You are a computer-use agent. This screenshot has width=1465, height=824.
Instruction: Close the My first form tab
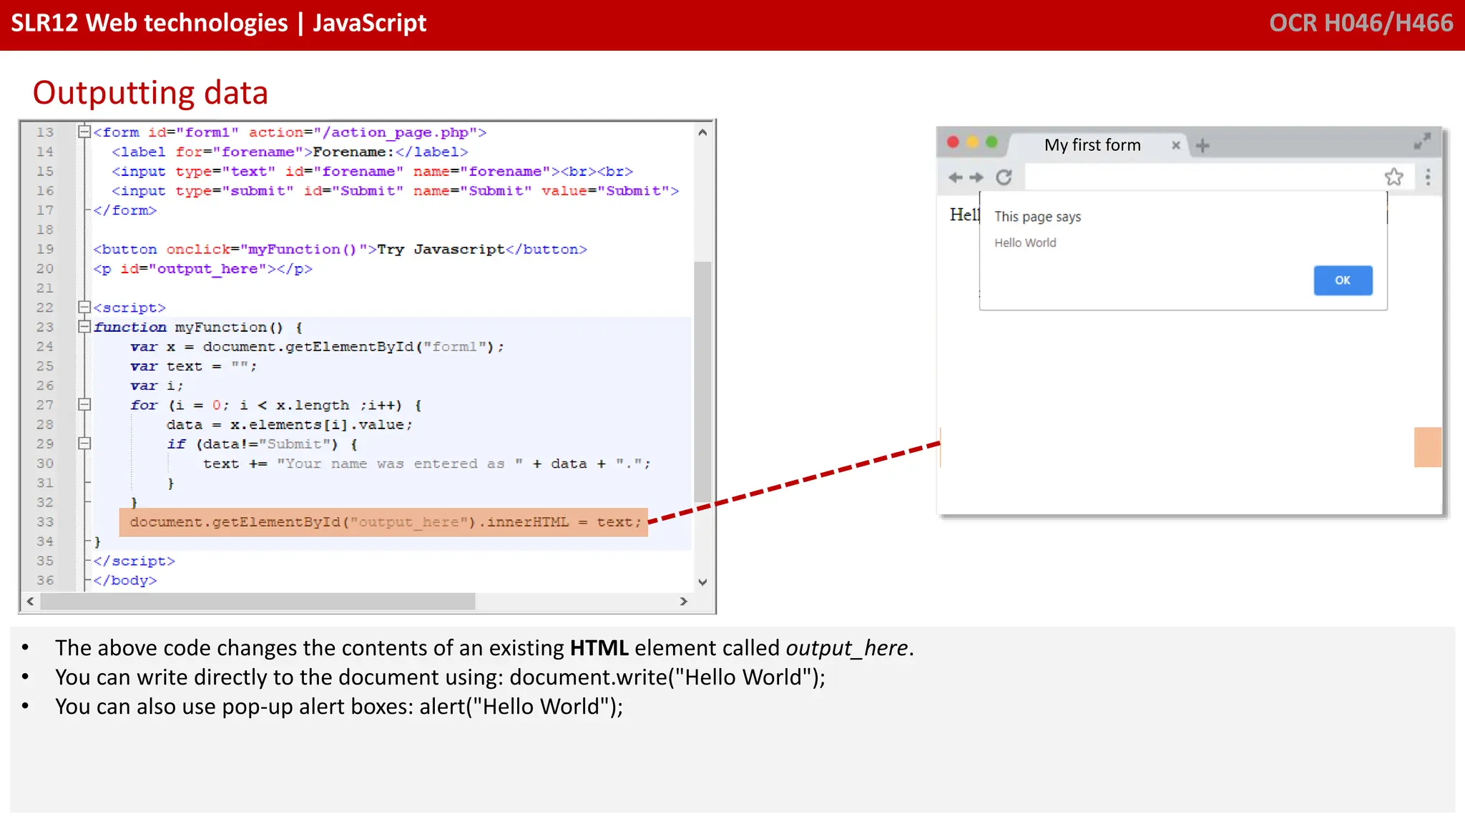tap(1176, 145)
